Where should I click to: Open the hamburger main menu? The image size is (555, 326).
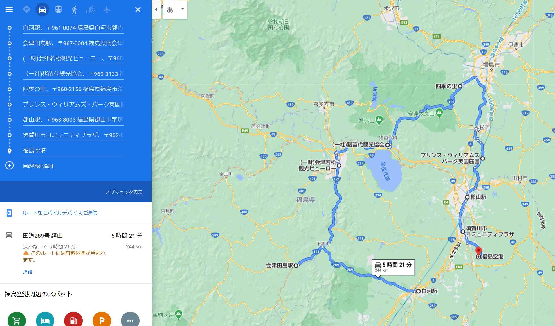click(x=9, y=10)
